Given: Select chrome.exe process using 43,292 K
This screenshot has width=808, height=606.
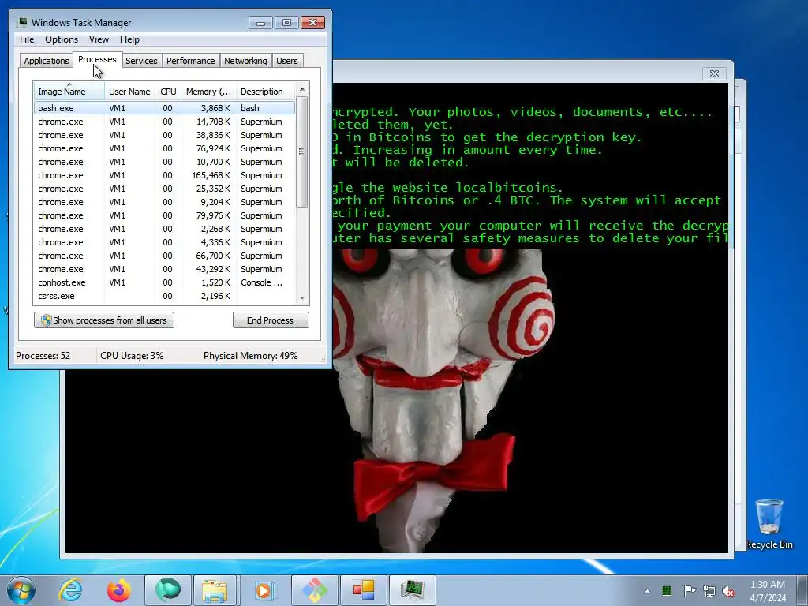Looking at the screenshot, I should 164,269.
